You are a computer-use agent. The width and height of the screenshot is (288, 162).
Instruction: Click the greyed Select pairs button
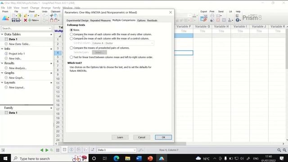99,52
